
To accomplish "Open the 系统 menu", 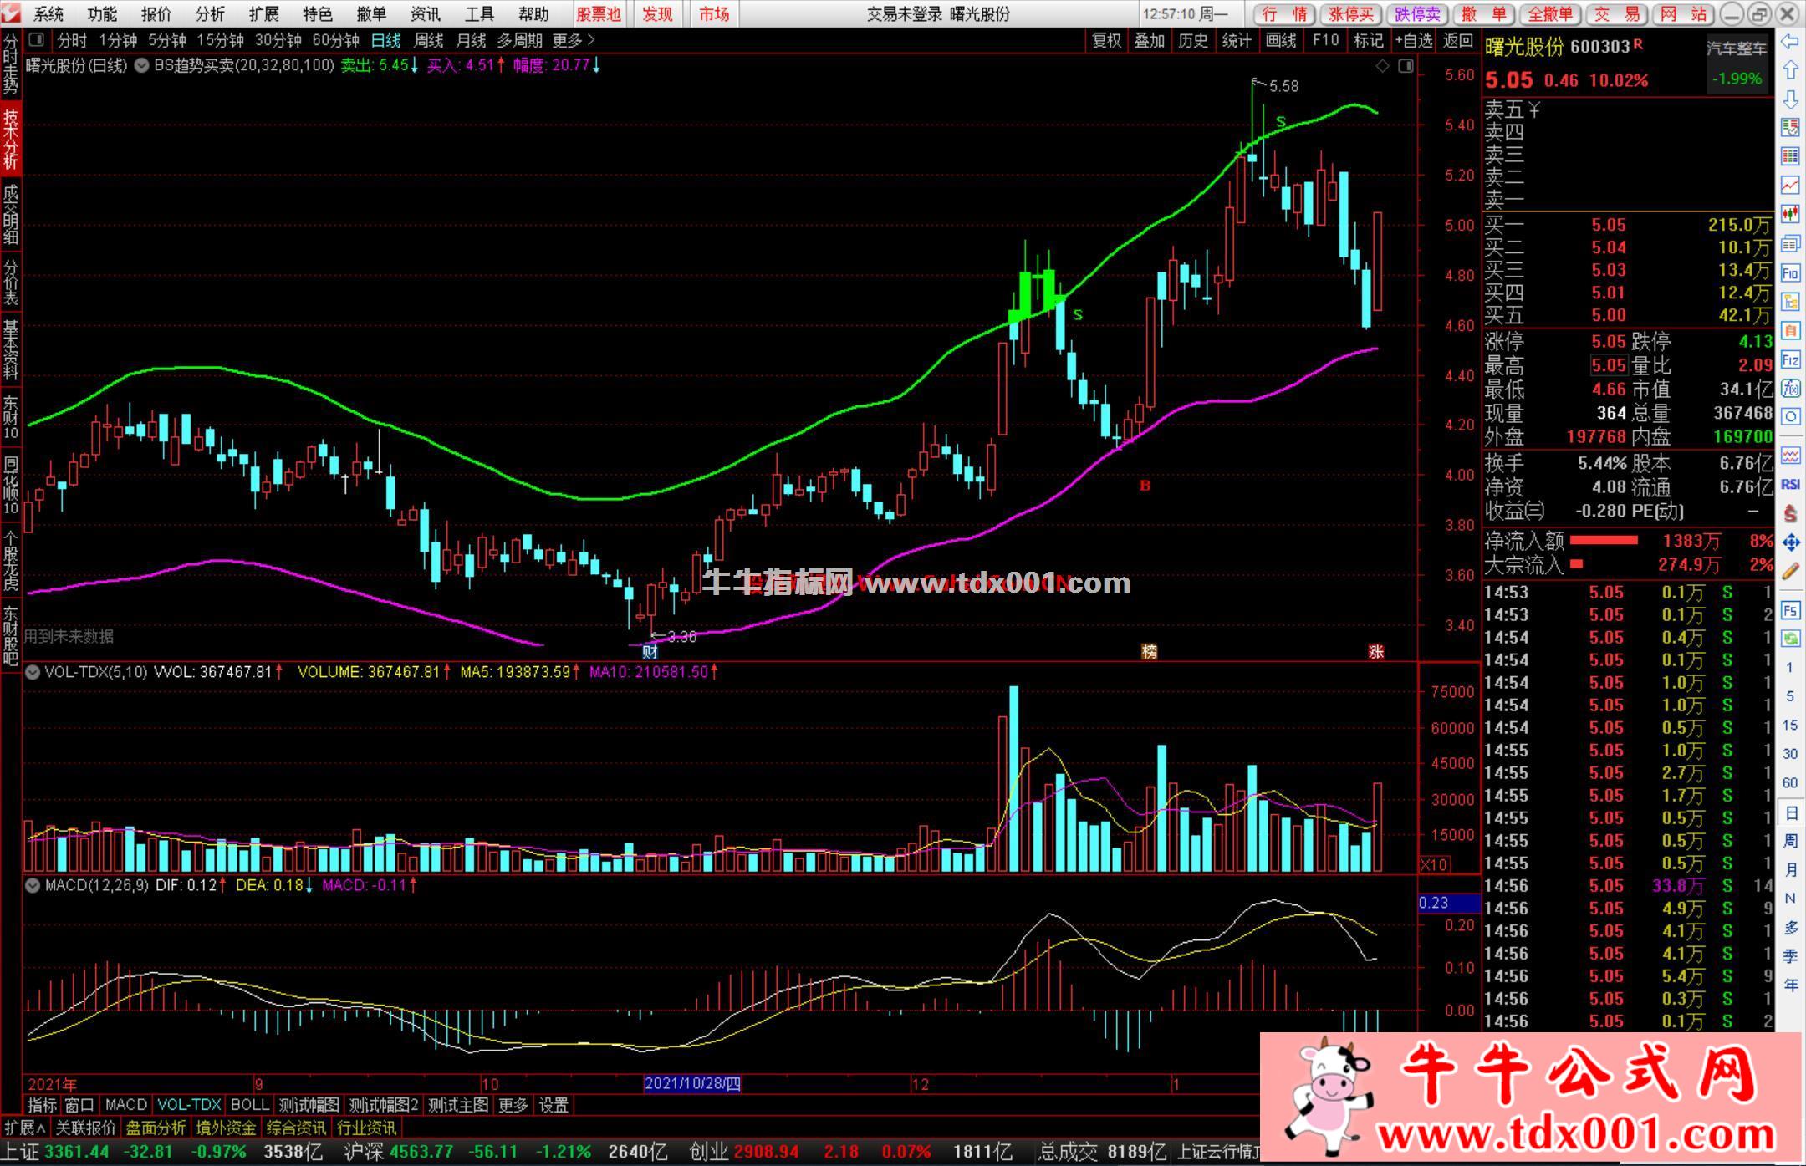I will (48, 13).
